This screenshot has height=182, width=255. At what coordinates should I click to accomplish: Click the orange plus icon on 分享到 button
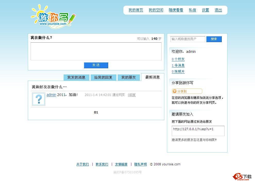175,91
